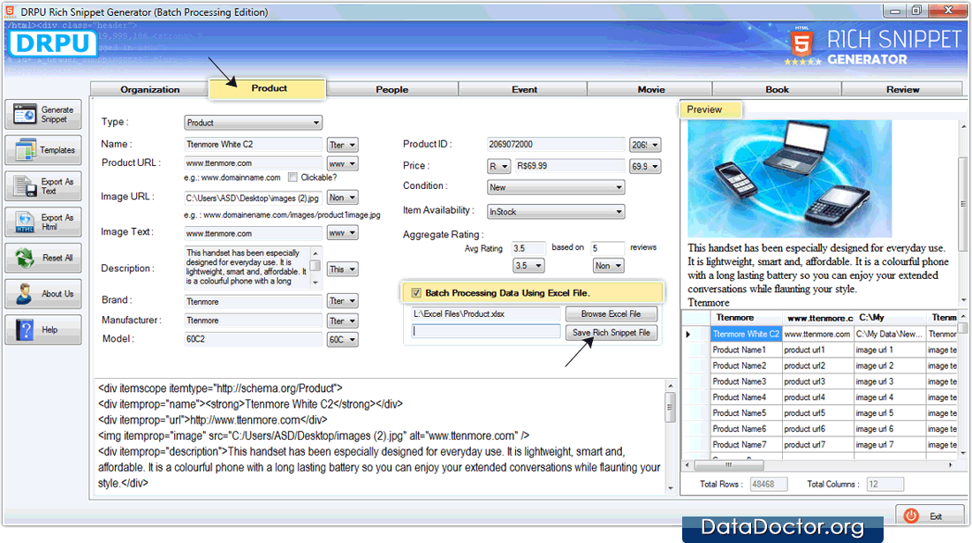Image resolution: width=972 pixels, height=543 pixels.
Task: Click Browse Excel File button
Action: click(x=611, y=314)
